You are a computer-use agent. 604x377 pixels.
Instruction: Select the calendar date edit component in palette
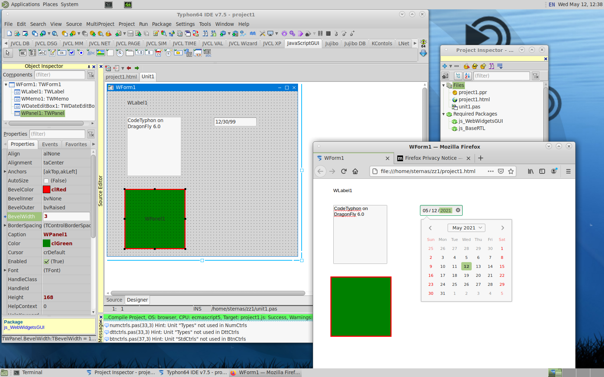pyautogui.click(x=159, y=53)
